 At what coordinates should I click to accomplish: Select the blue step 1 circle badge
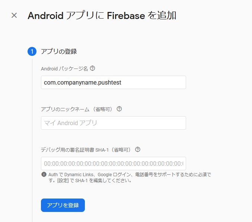pos(32,51)
